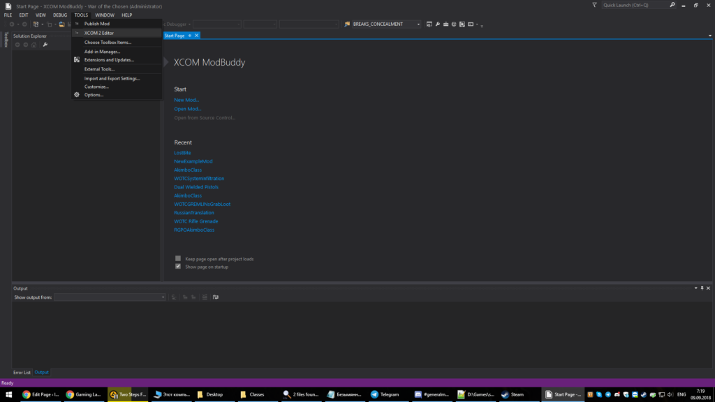Click the Options gear icon in Tools menu
The image size is (715, 402).
(x=77, y=95)
